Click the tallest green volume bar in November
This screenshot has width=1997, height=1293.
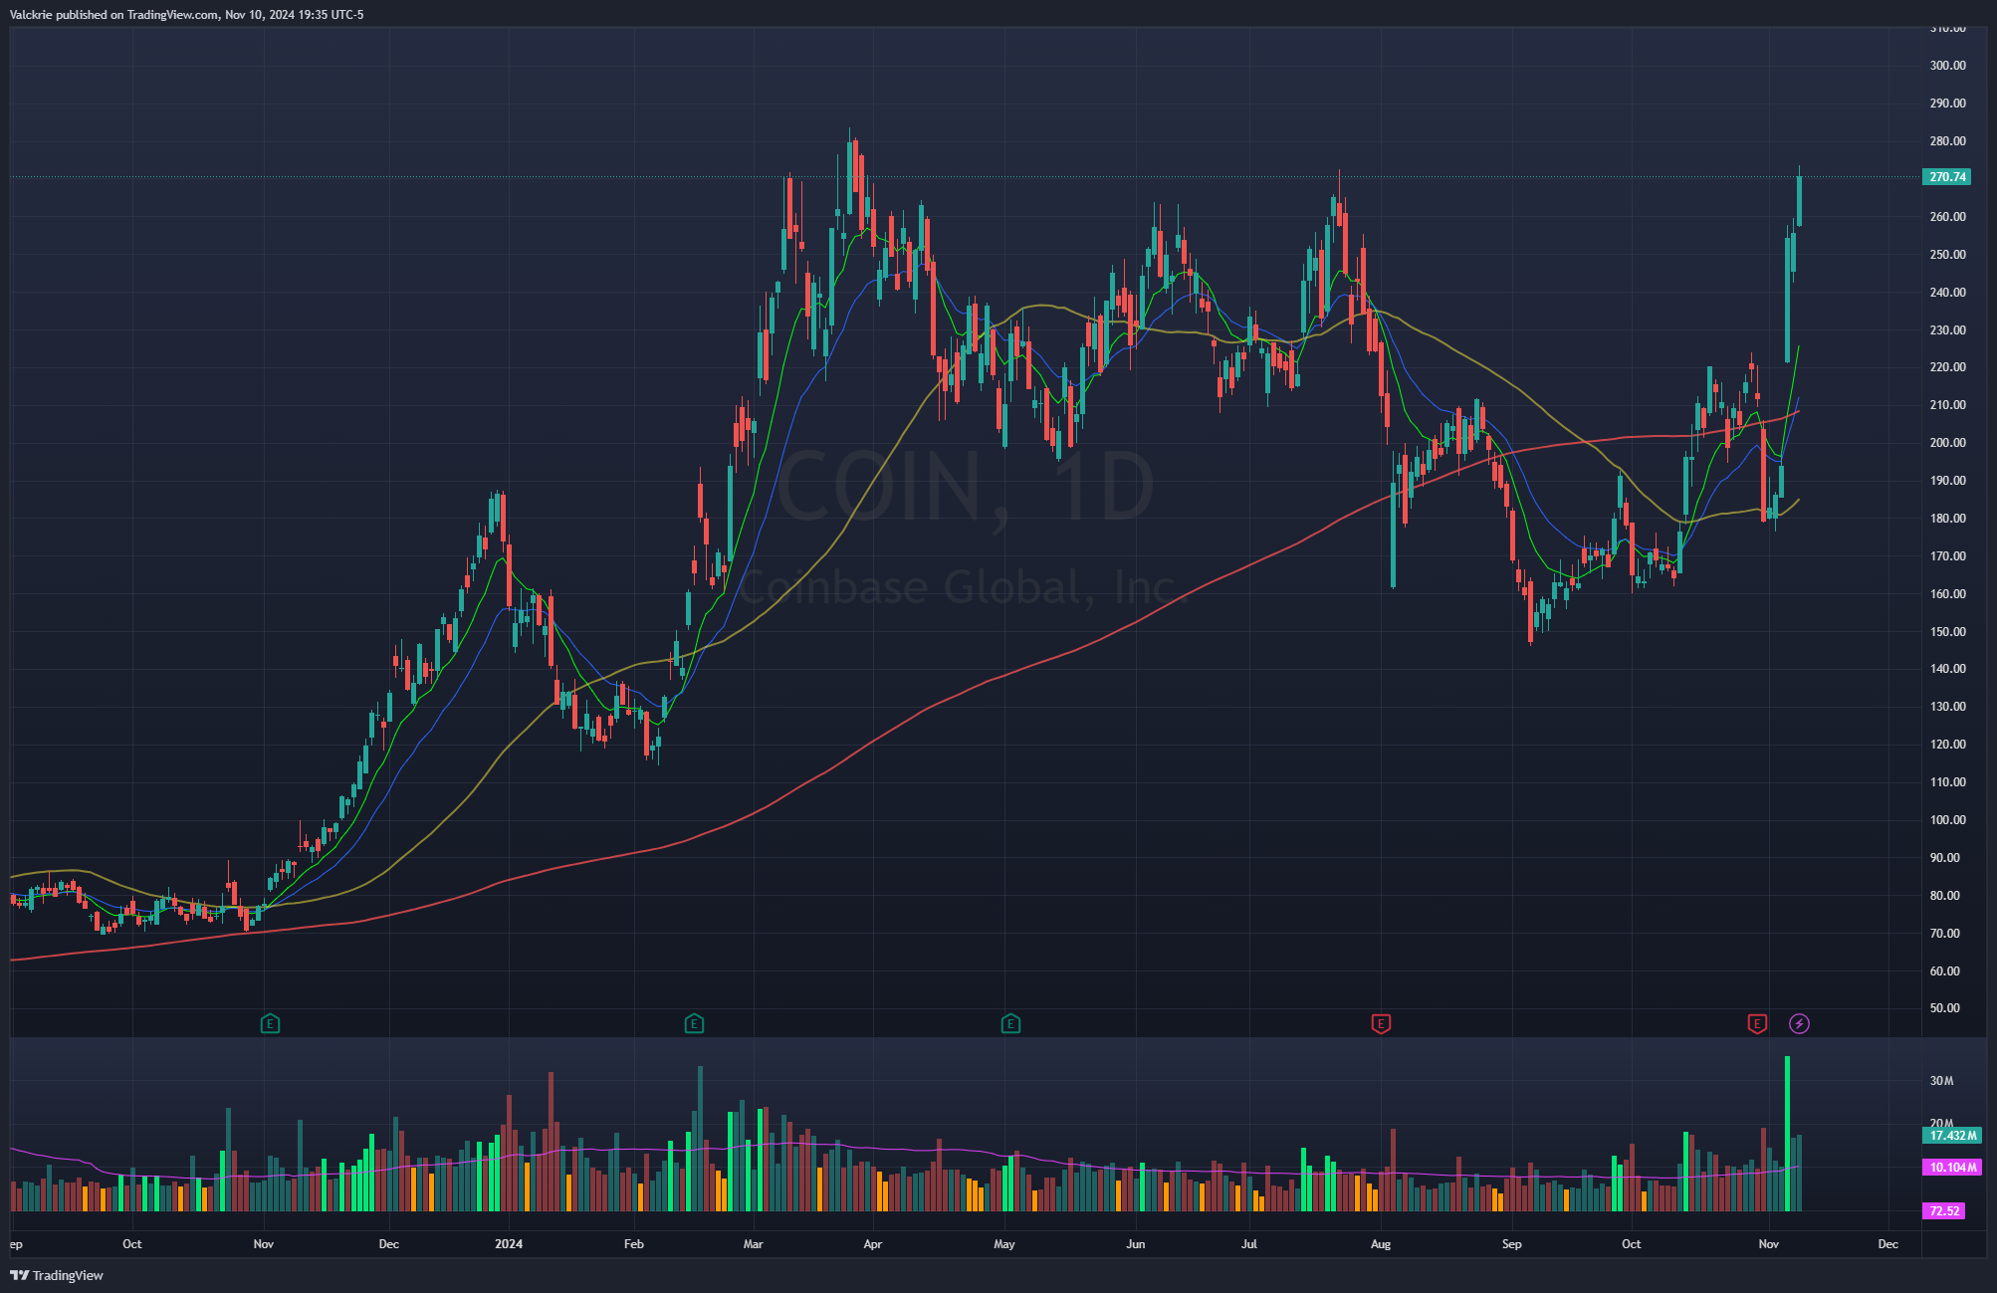point(1788,1134)
